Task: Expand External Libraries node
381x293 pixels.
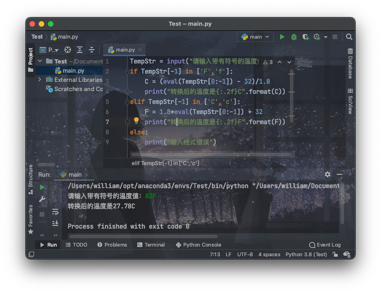Action: (x=40, y=80)
